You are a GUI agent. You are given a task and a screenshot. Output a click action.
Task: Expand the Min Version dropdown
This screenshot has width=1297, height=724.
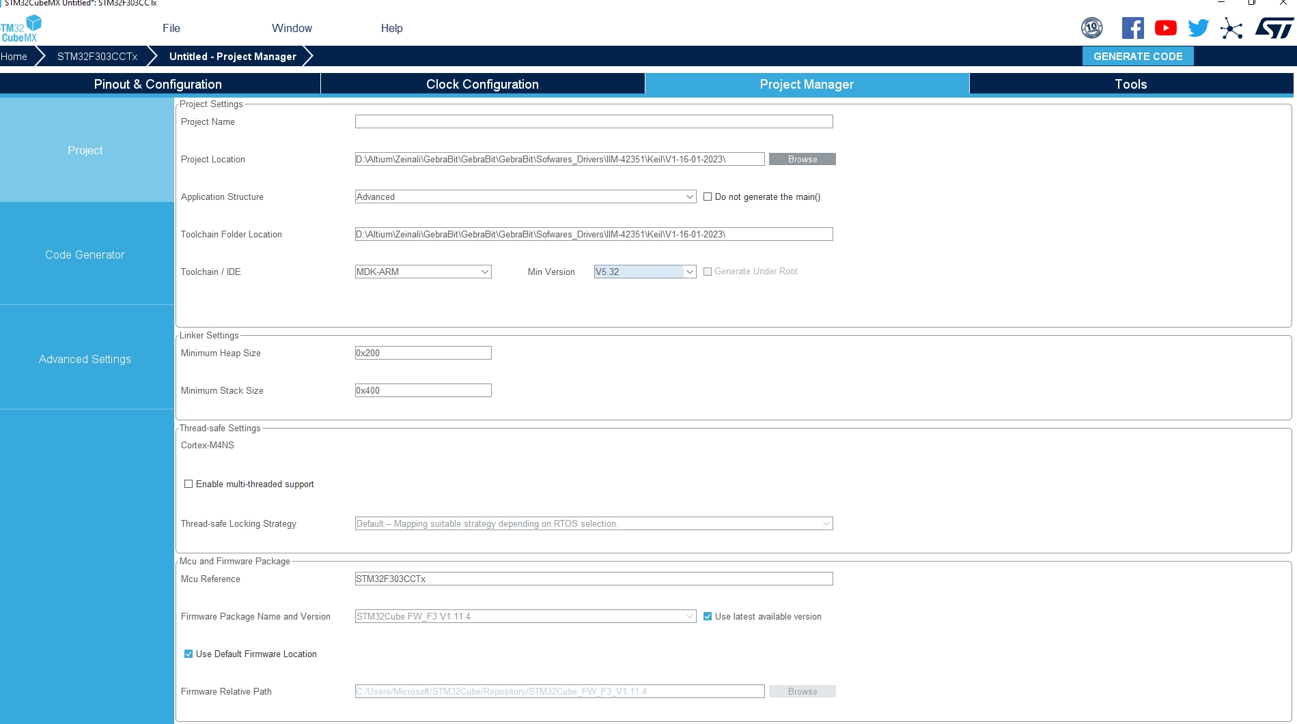pos(645,272)
